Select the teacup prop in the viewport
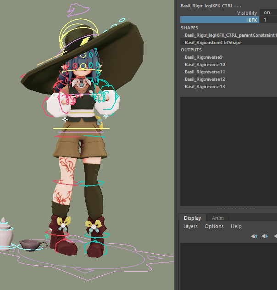The width and height of the screenshot is (277, 290). click(30, 245)
